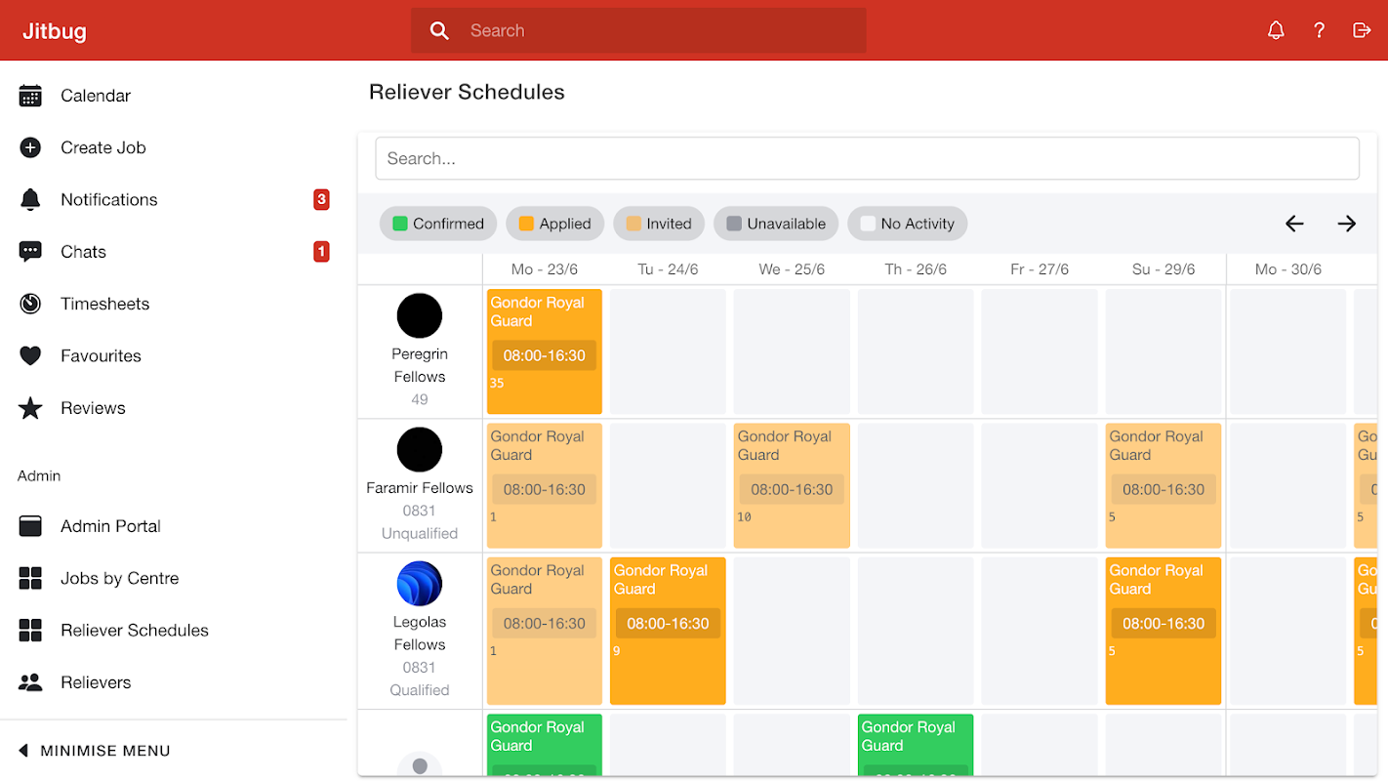Screen dimensions: 1388x781
Task: Click the Relievers people icon
Action: [x=30, y=682]
